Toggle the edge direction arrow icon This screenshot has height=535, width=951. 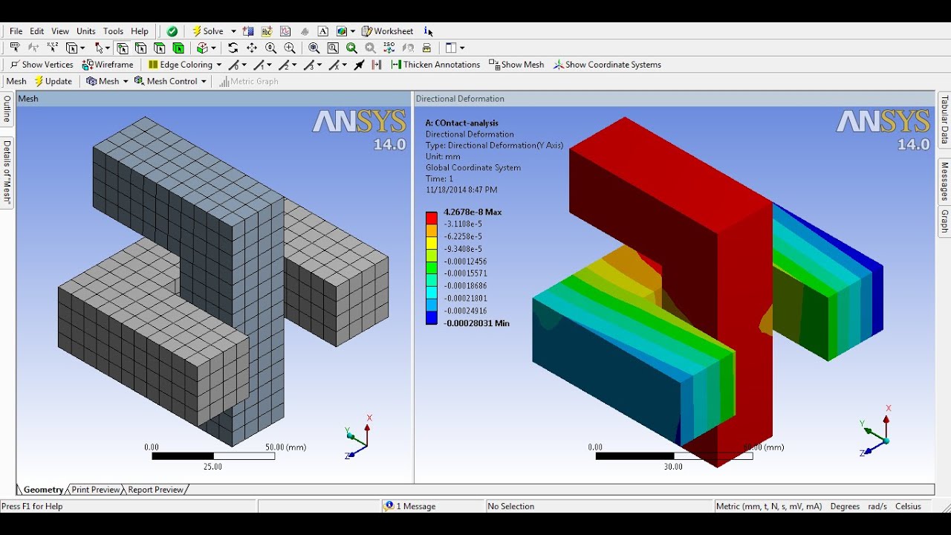(359, 65)
